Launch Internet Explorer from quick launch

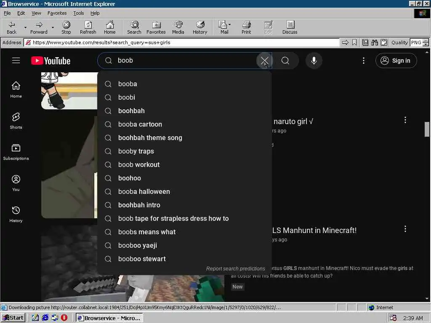click(45, 318)
